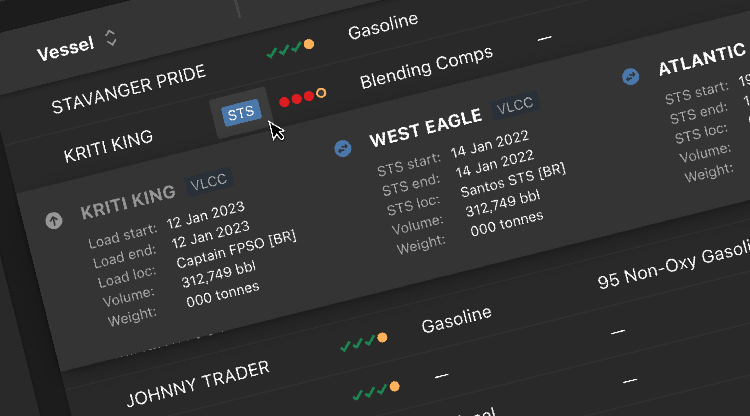Click the orange status dot on STAVANGER PRIDE row
750x416 pixels.
[x=309, y=44]
